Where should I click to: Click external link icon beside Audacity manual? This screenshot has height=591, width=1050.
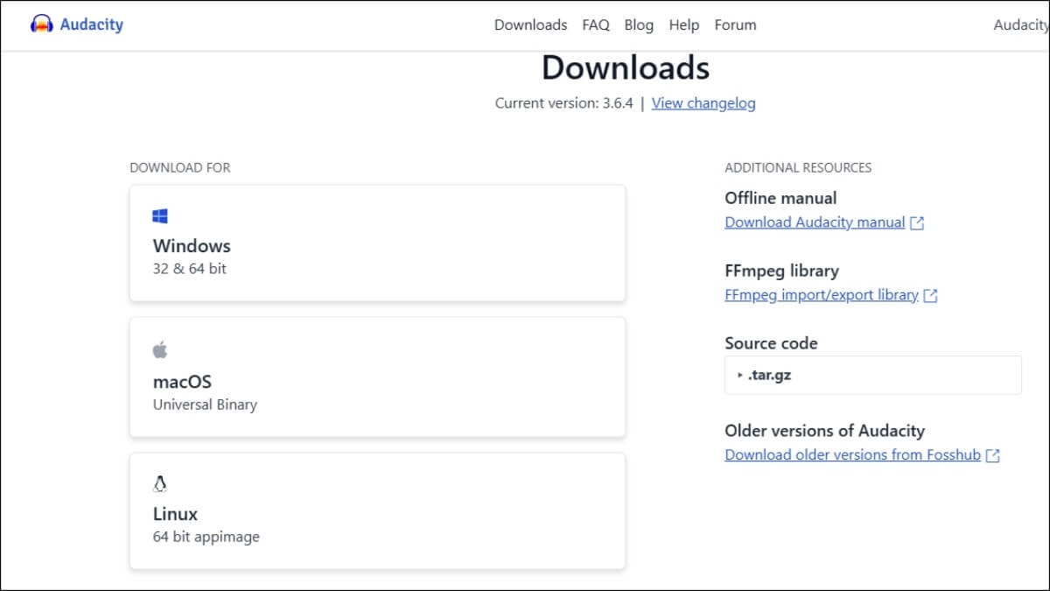(x=917, y=223)
